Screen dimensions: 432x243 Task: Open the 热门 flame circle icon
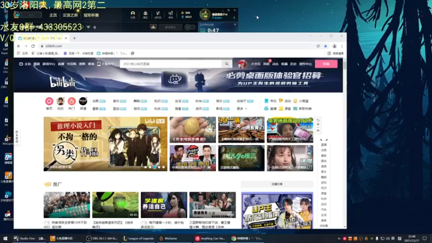pyautogui.click(x=72, y=101)
